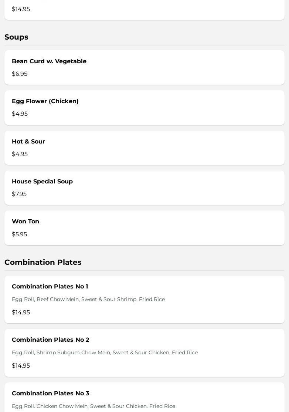Viewport: 289px width, 412px height.
Task: Choose the Hot & Sour soup title
Action: (x=28, y=142)
